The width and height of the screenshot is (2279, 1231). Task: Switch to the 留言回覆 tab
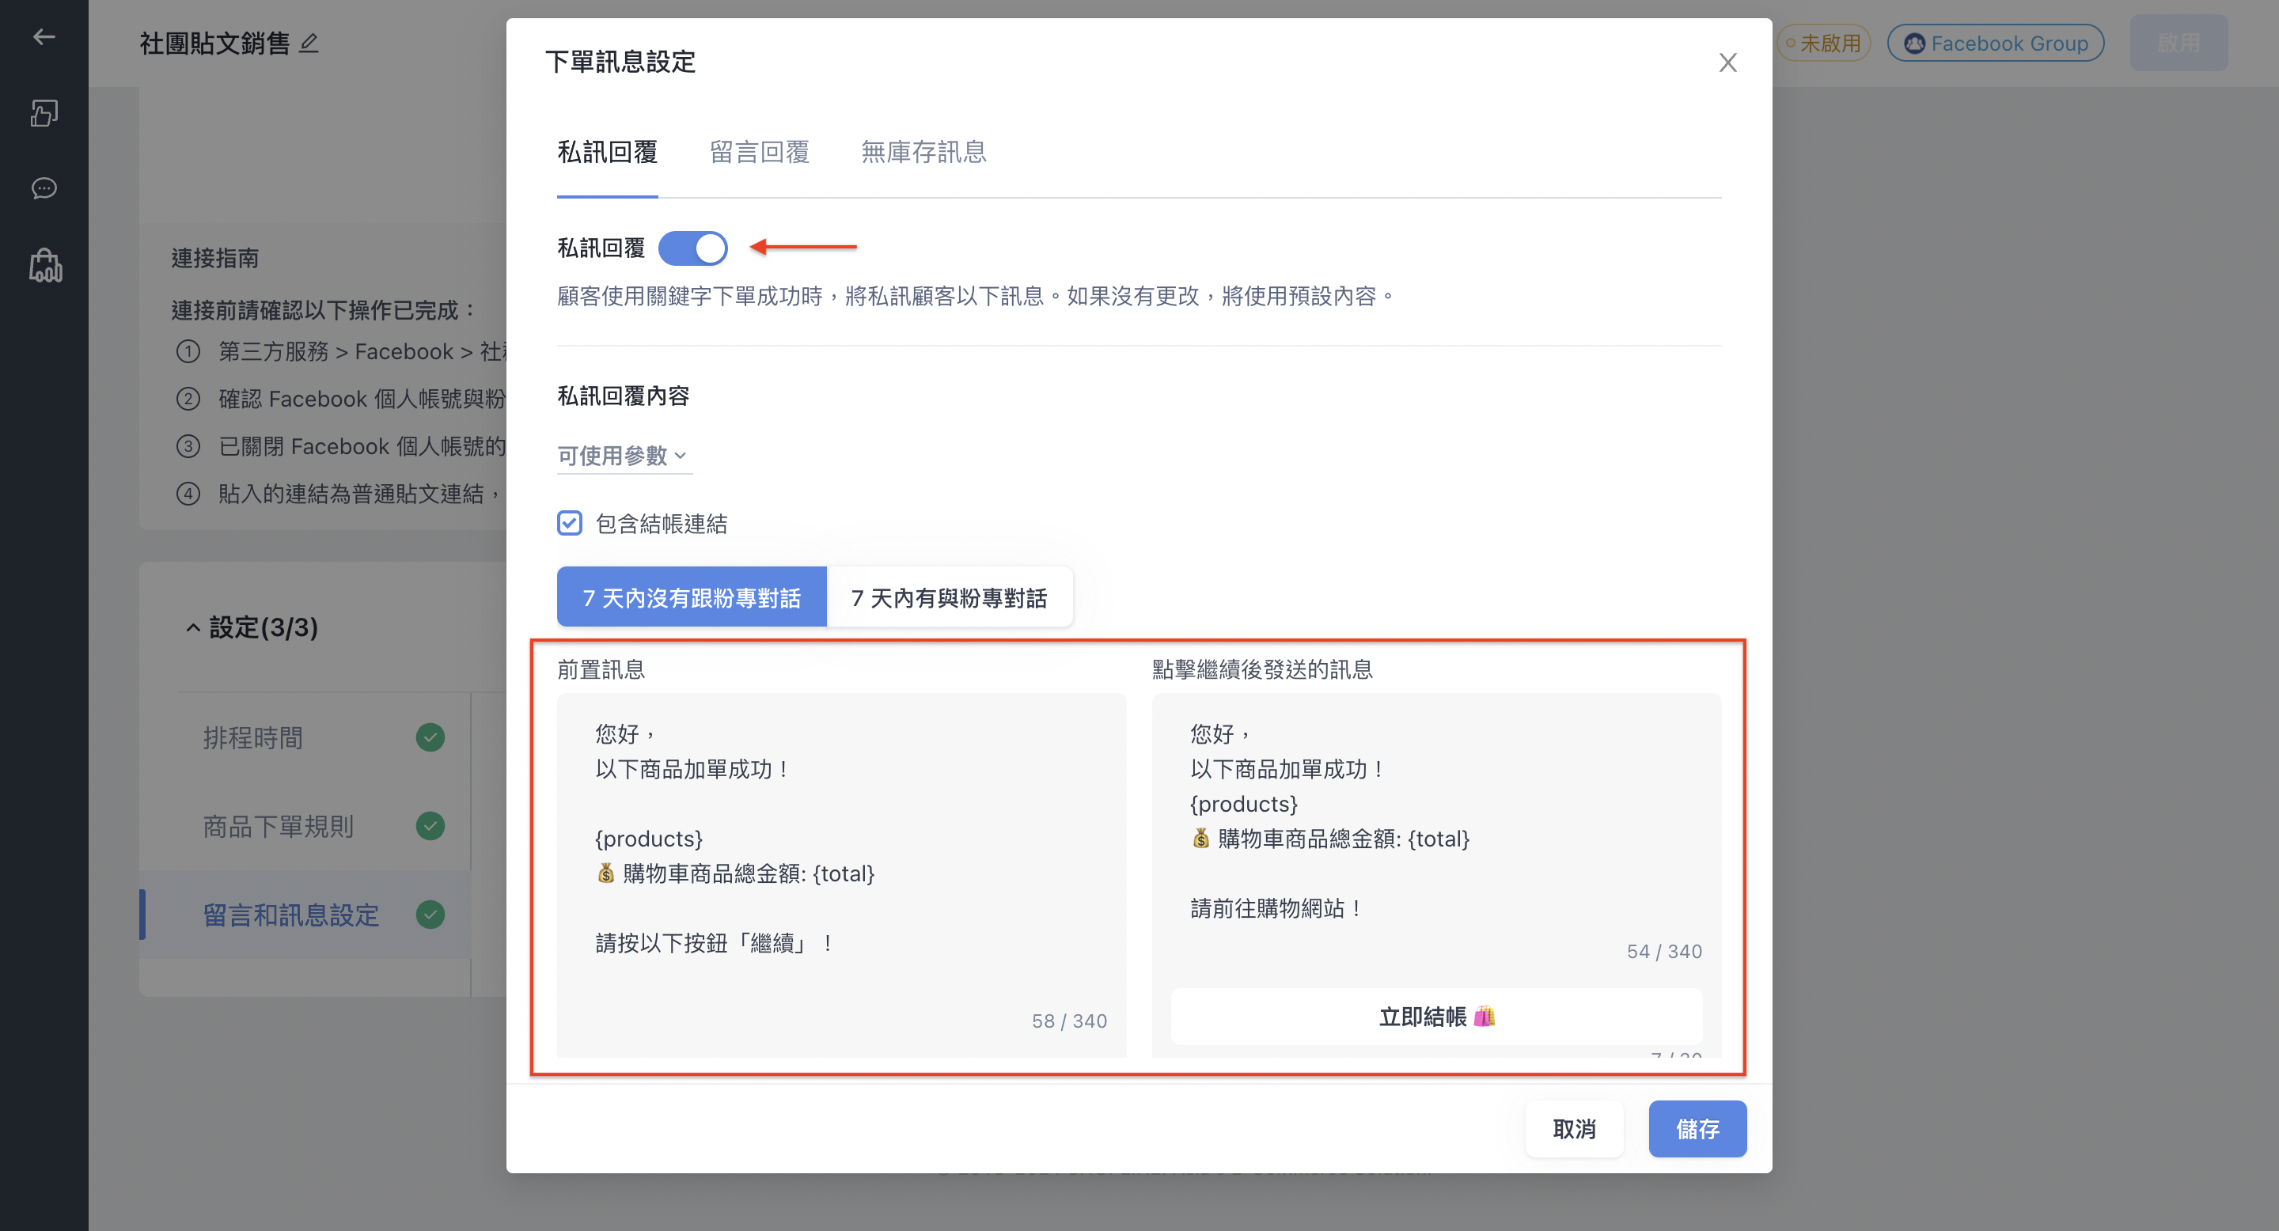pyautogui.click(x=759, y=152)
